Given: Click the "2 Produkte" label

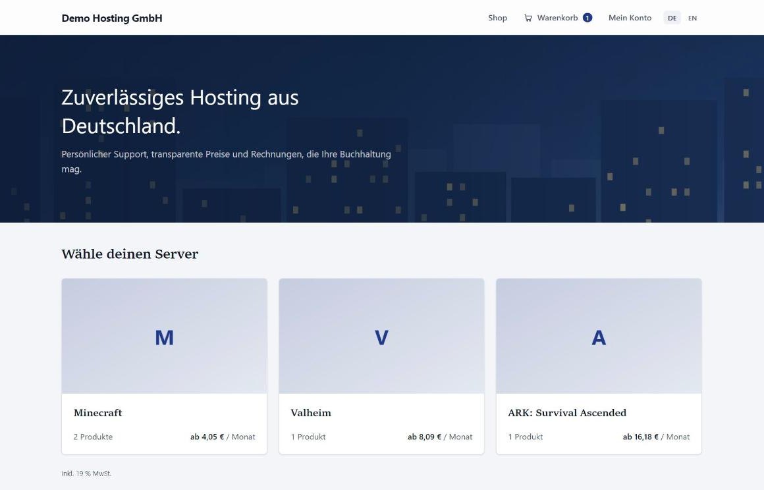Looking at the screenshot, I should click(93, 437).
